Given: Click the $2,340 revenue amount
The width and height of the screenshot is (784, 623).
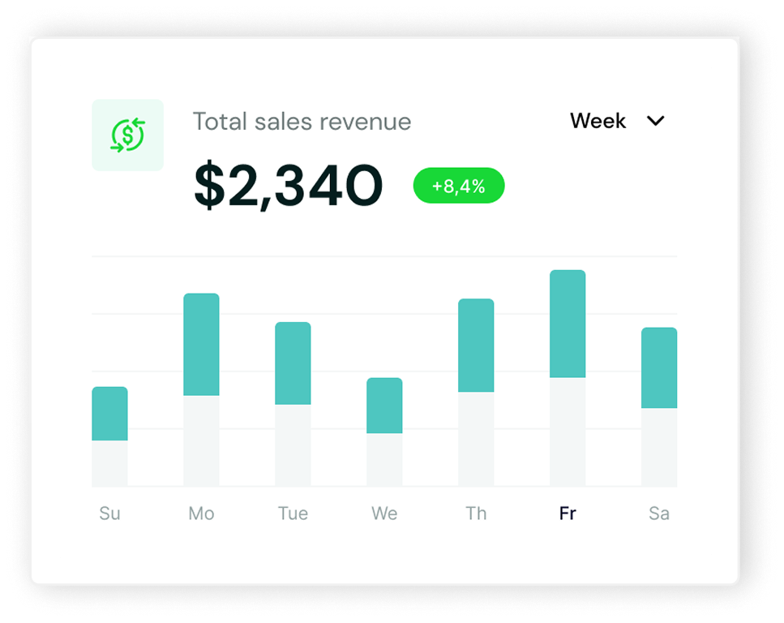Looking at the screenshot, I should coord(288,187).
